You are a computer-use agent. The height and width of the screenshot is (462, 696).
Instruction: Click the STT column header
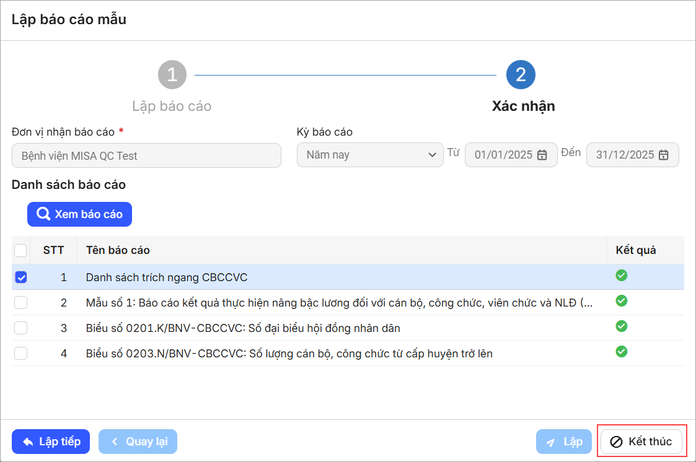tap(53, 250)
